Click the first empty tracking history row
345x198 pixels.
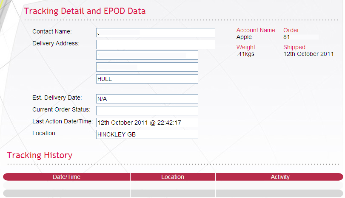point(173,185)
